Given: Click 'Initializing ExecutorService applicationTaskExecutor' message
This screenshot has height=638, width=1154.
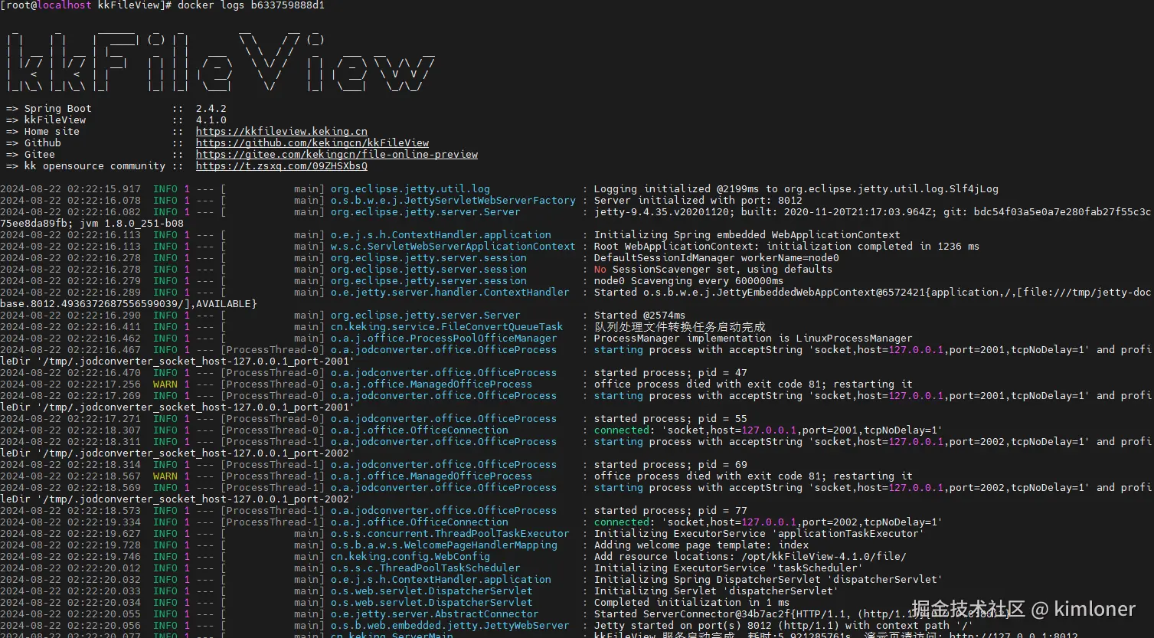Looking at the screenshot, I should click(x=760, y=534).
